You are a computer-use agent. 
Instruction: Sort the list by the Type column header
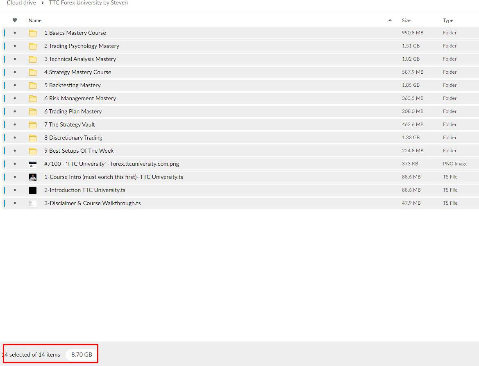[x=448, y=20]
